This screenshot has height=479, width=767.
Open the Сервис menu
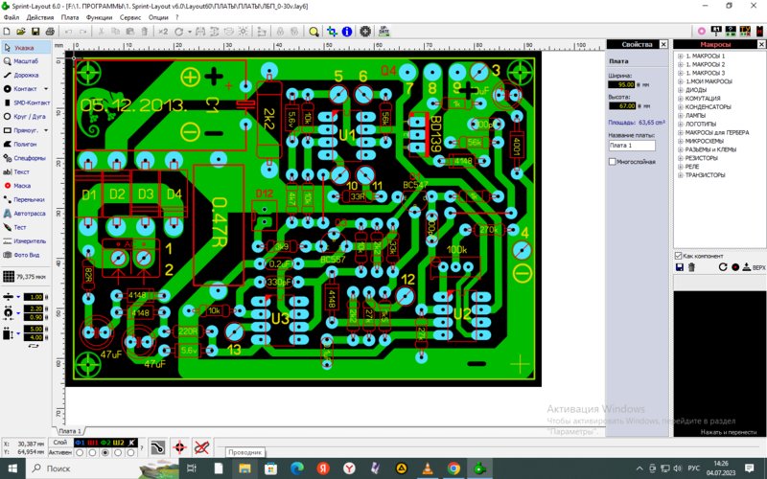(130, 17)
